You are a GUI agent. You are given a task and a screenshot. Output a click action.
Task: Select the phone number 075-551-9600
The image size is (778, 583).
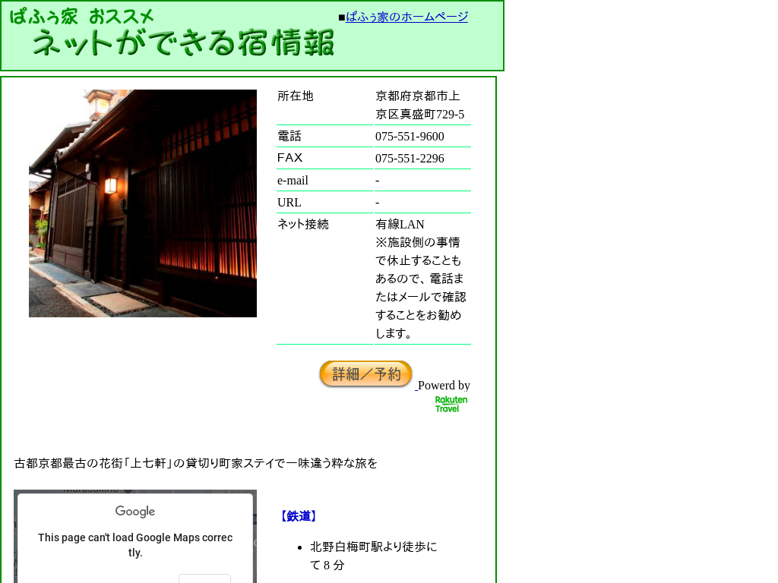pos(410,137)
